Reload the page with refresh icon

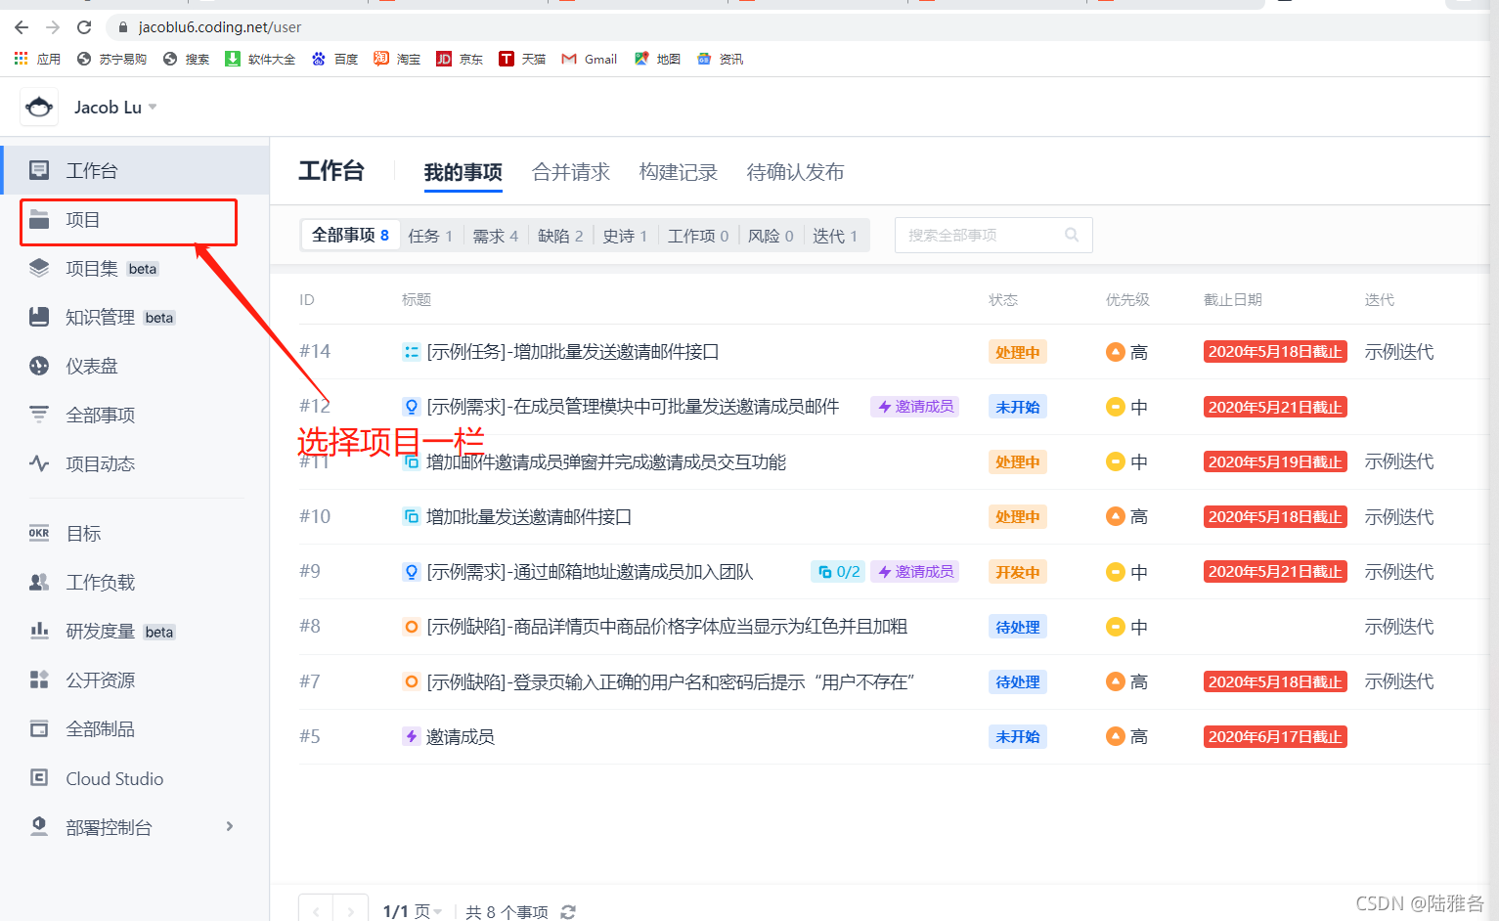(x=84, y=27)
